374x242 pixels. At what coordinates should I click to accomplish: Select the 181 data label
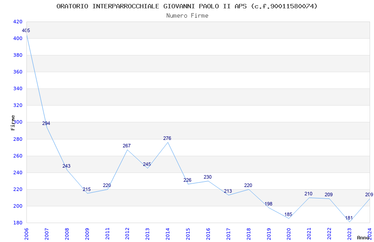pyautogui.click(x=349, y=218)
